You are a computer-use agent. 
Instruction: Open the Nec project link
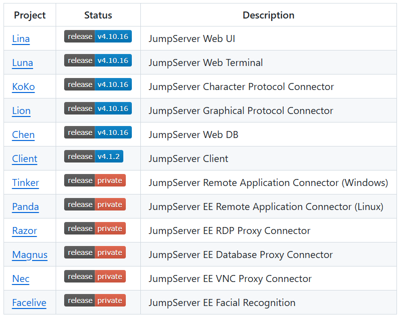click(21, 278)
